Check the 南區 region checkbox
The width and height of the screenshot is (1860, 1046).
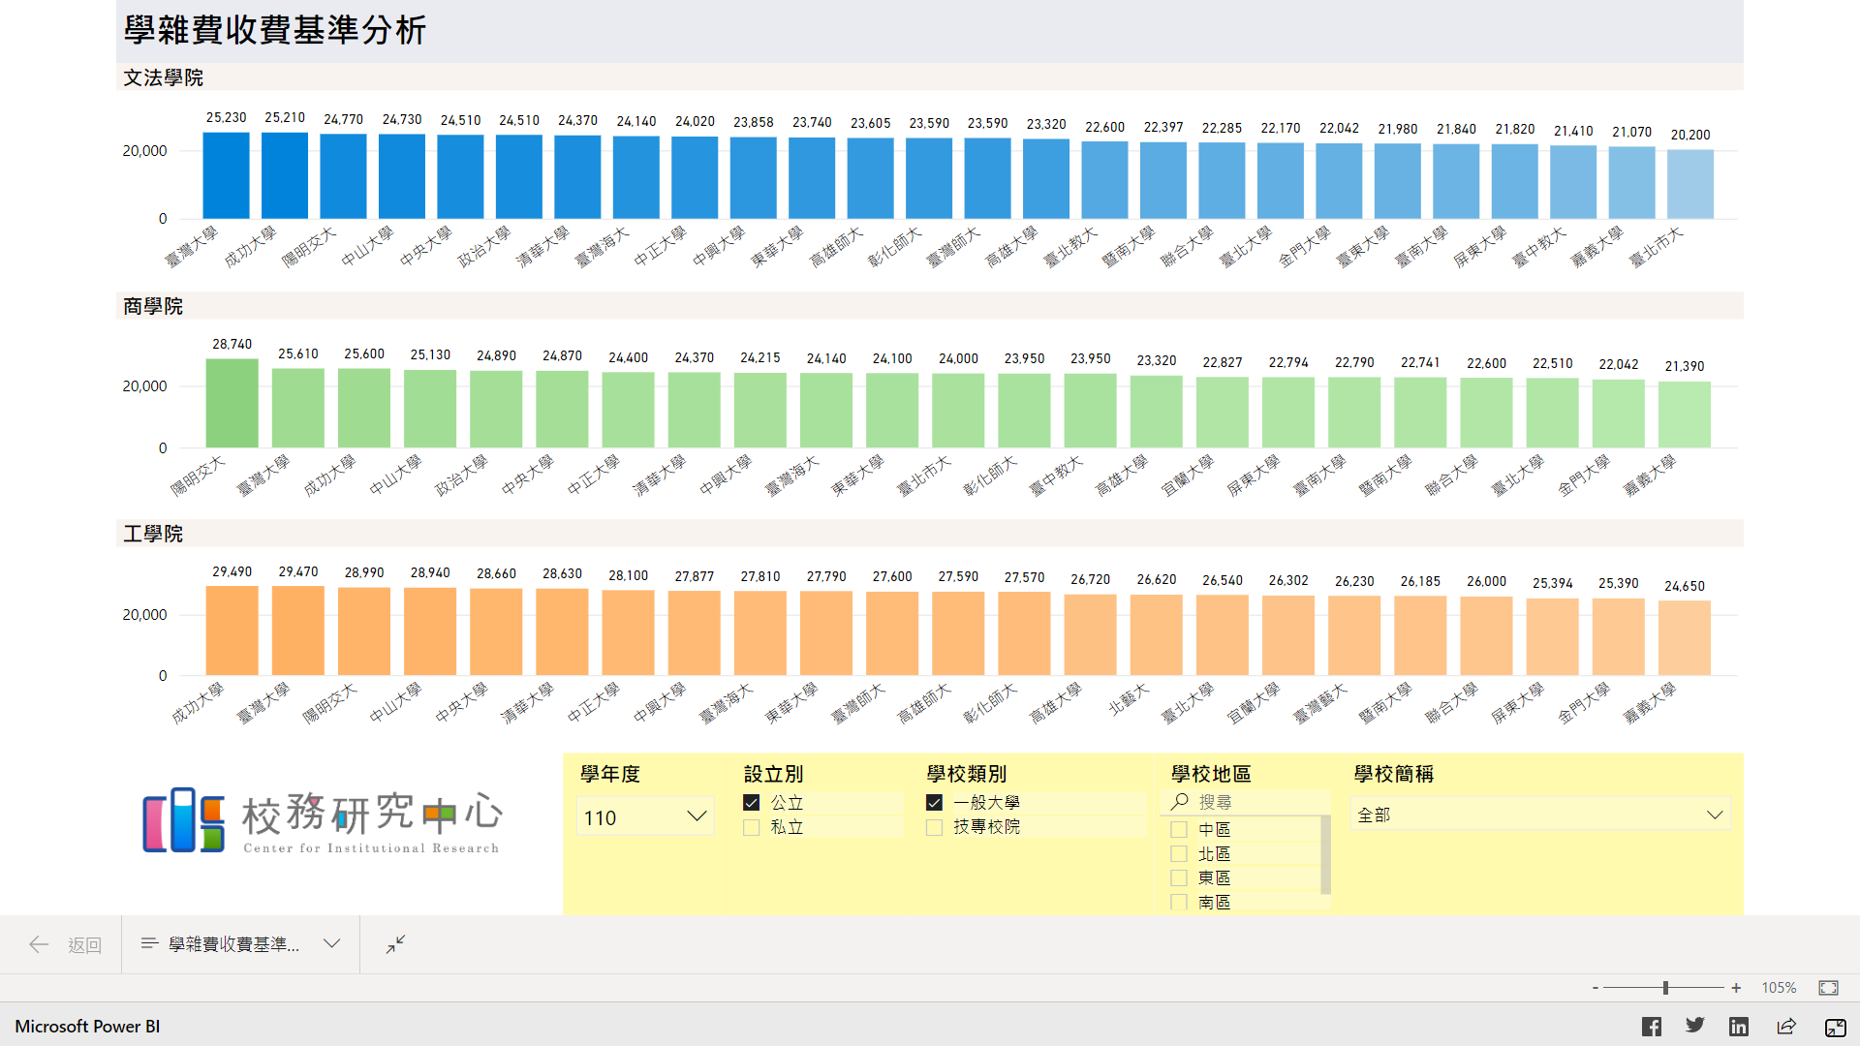coord(1179,902)
